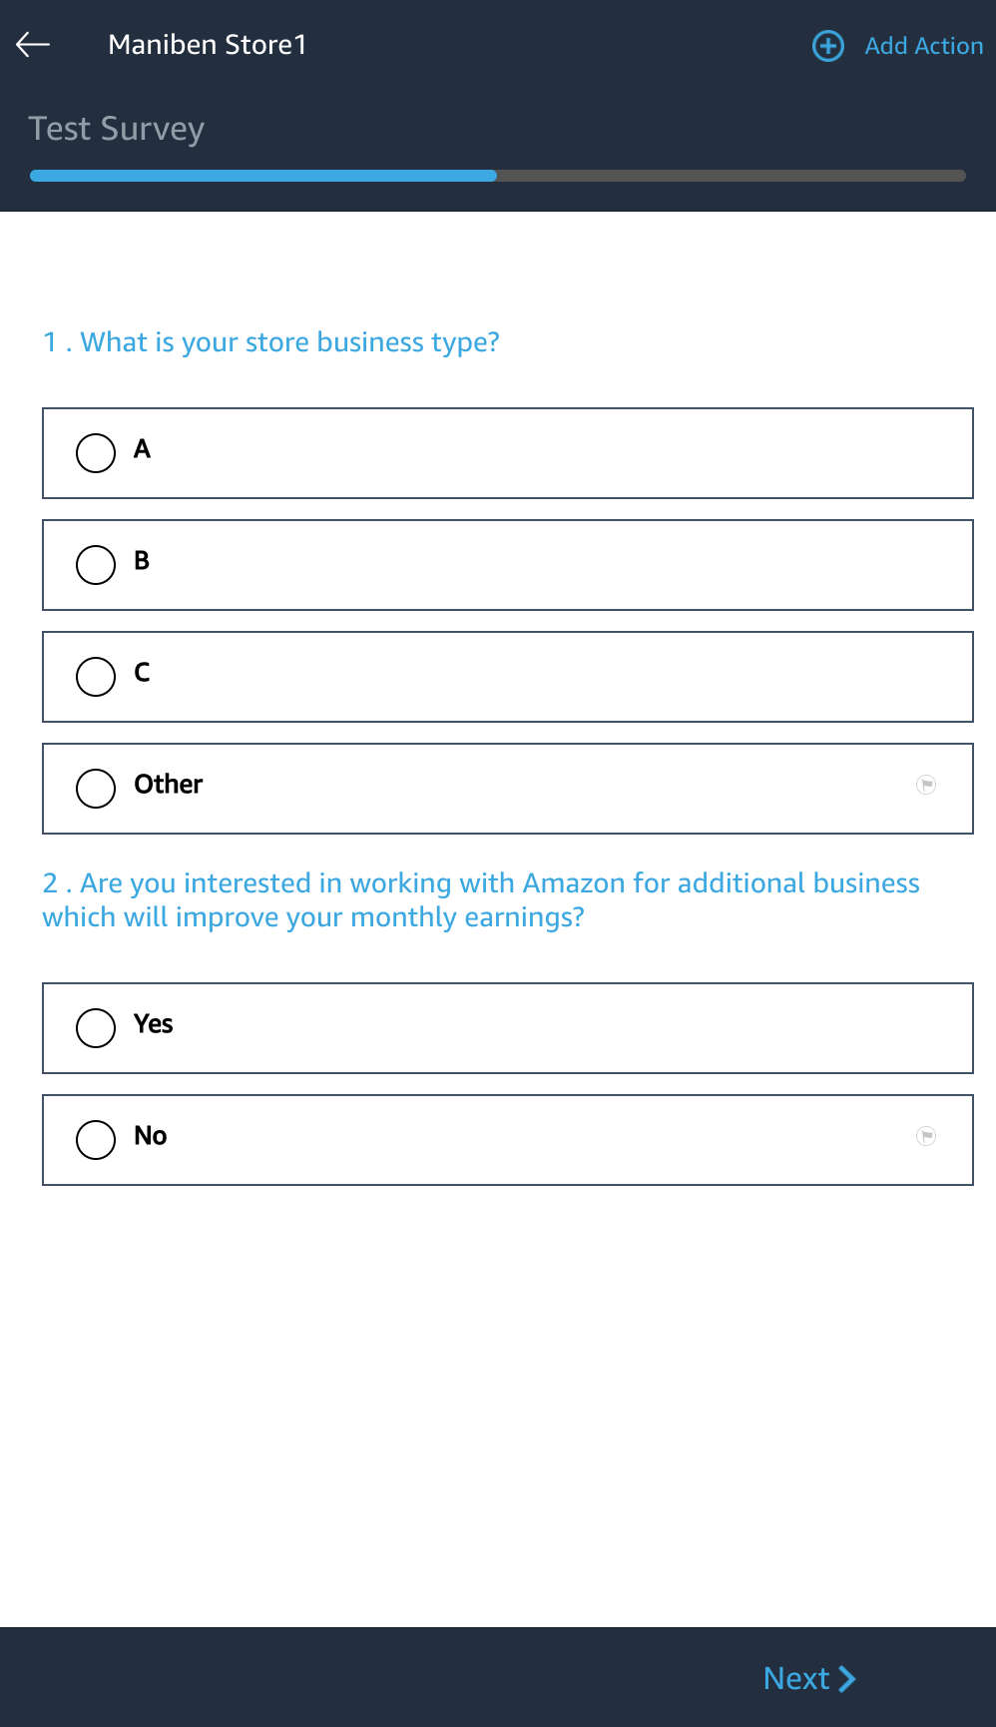This screenshot has width=996, height=1727.
Task: Select the No radio button
Action: pos(96,1140)
